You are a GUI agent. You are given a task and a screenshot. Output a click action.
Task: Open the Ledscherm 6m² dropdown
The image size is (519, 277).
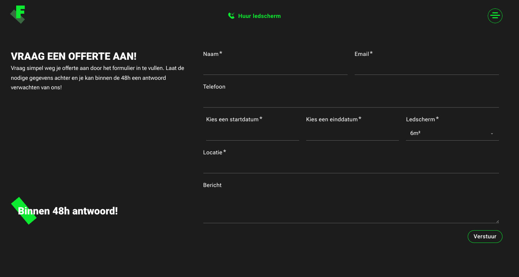click(x=452, y=133)
